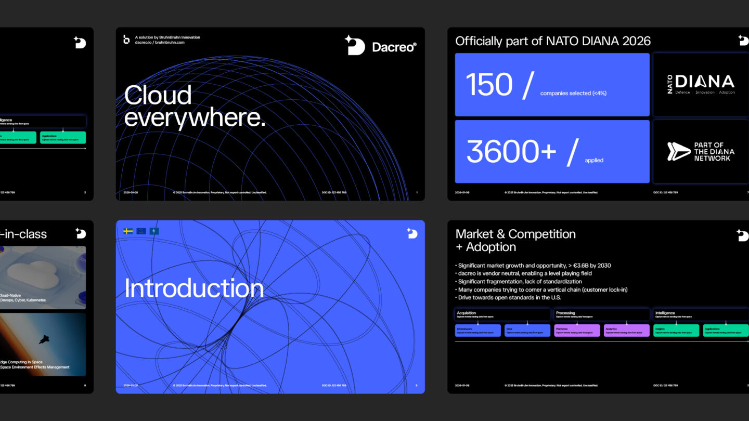Click the Dacreo icon on the page 2 slide

coord(80,42)
